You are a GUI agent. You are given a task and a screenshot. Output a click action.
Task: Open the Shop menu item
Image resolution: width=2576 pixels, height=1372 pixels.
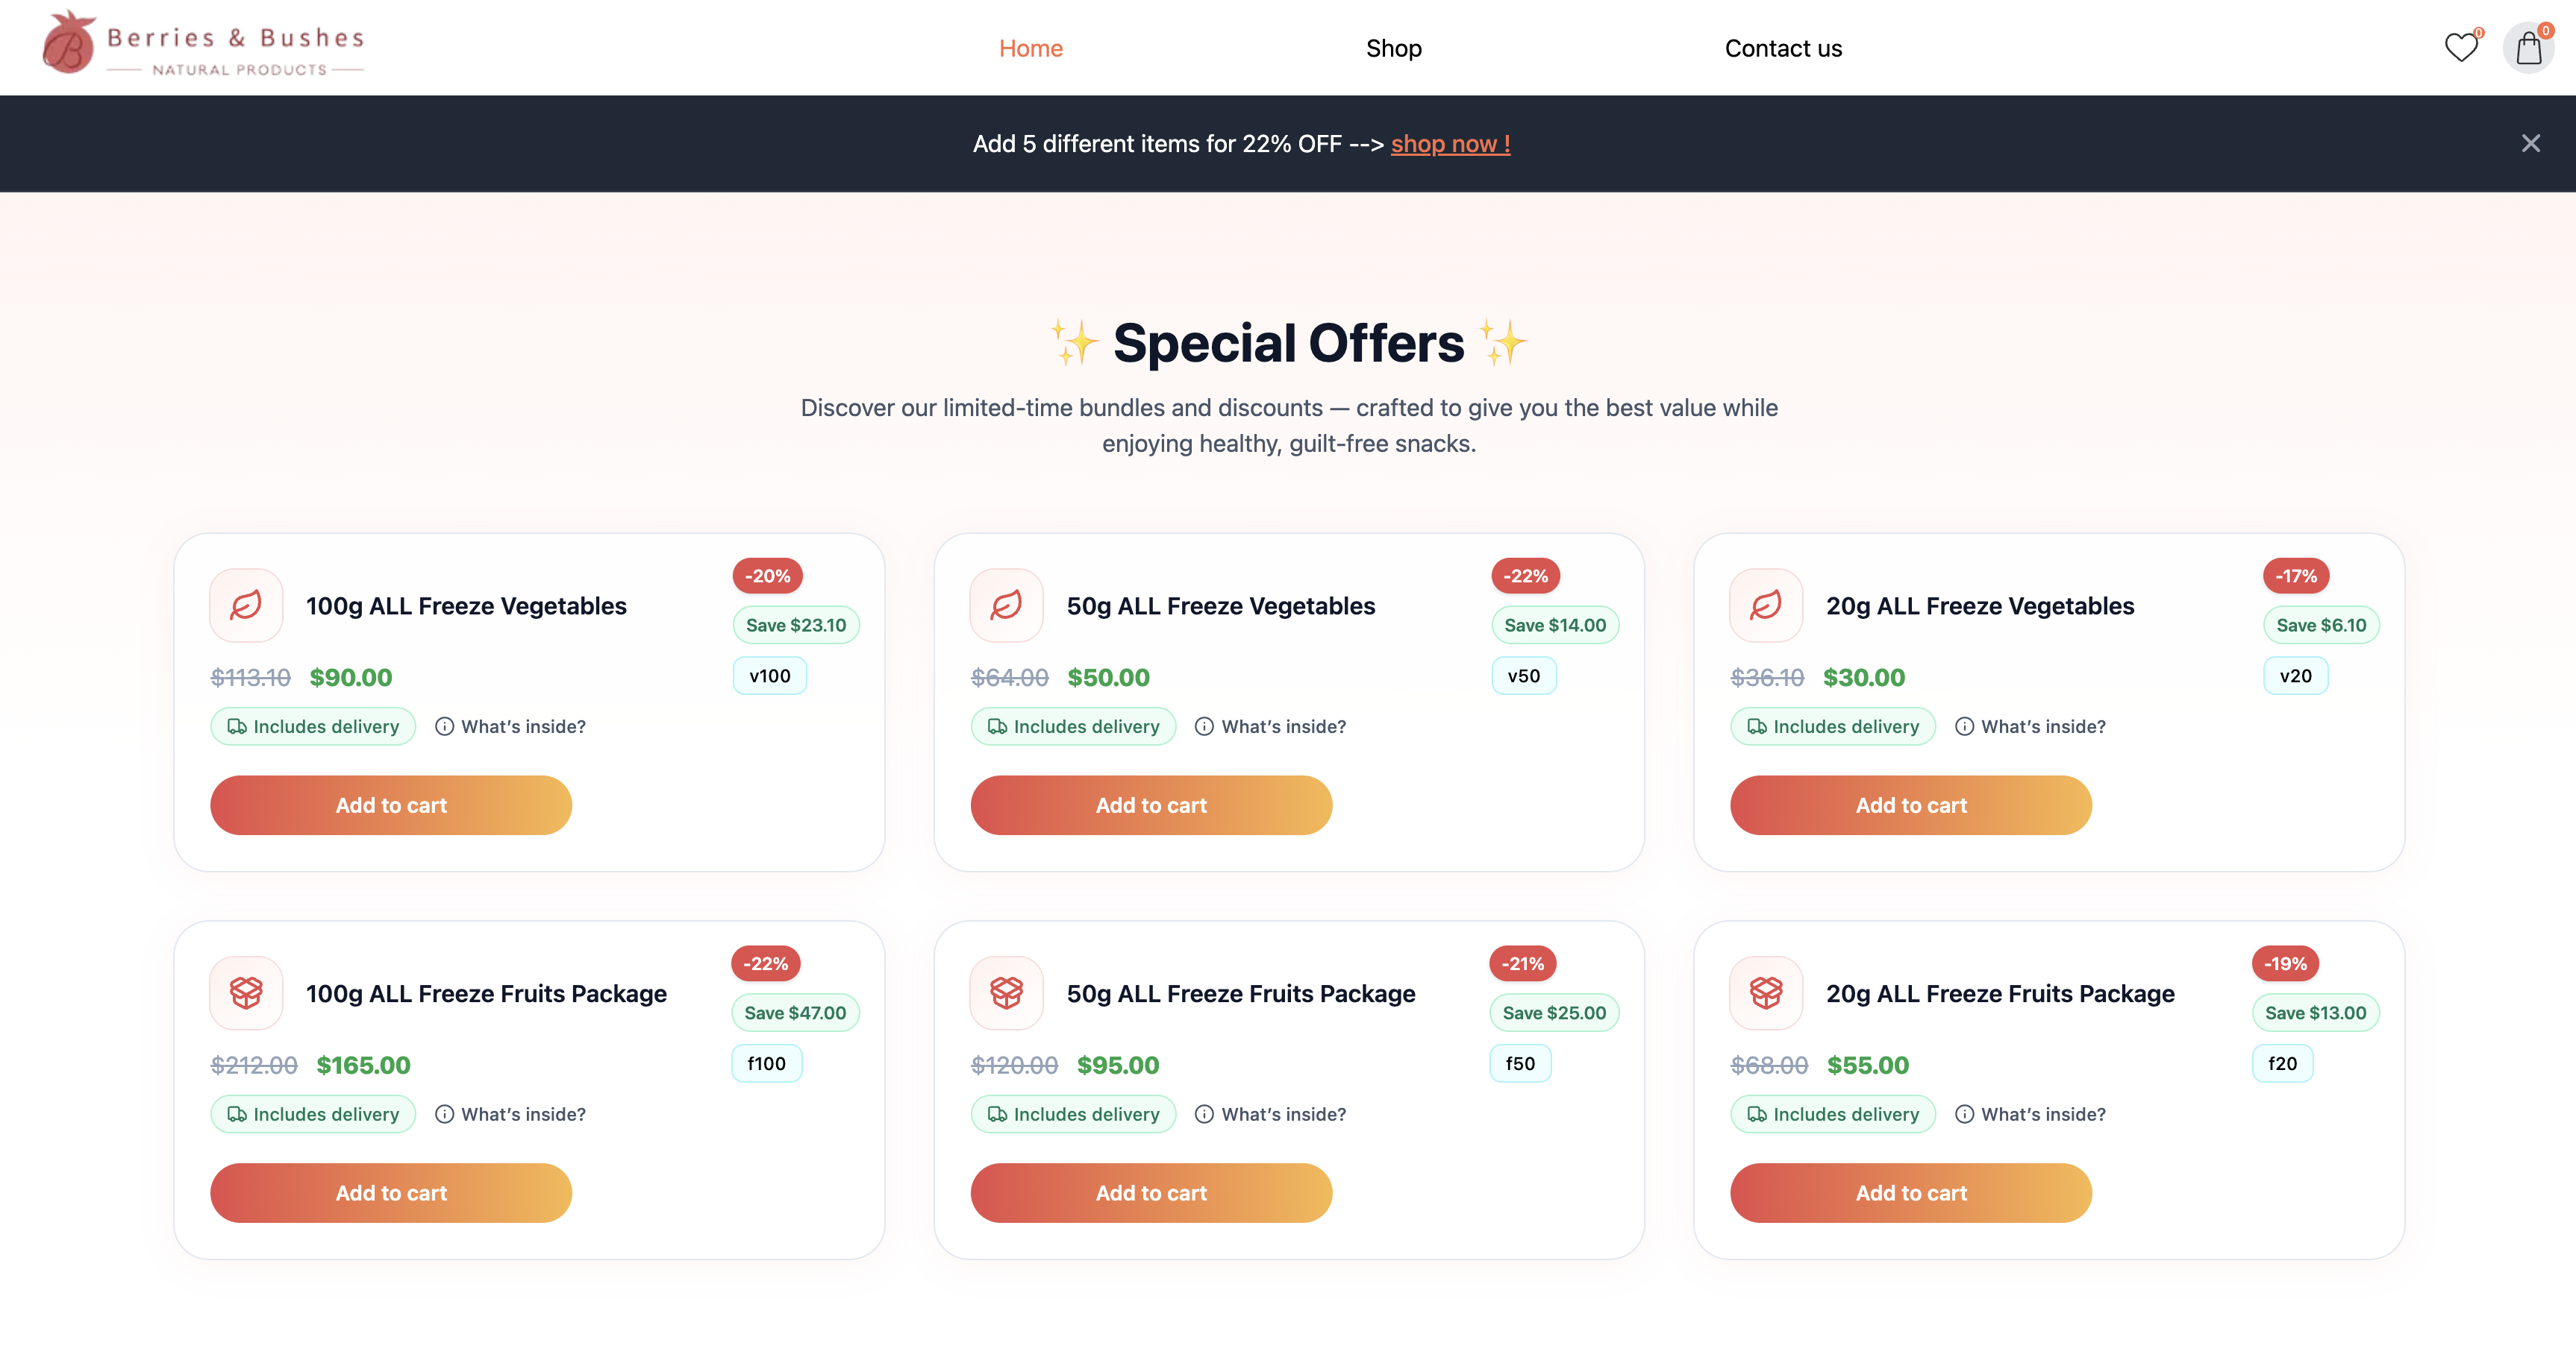[x=1393, y=47]
